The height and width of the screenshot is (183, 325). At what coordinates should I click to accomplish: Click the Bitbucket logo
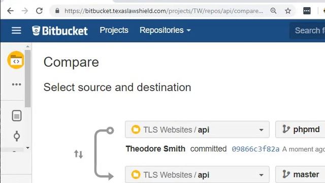(x=60, y=30)
